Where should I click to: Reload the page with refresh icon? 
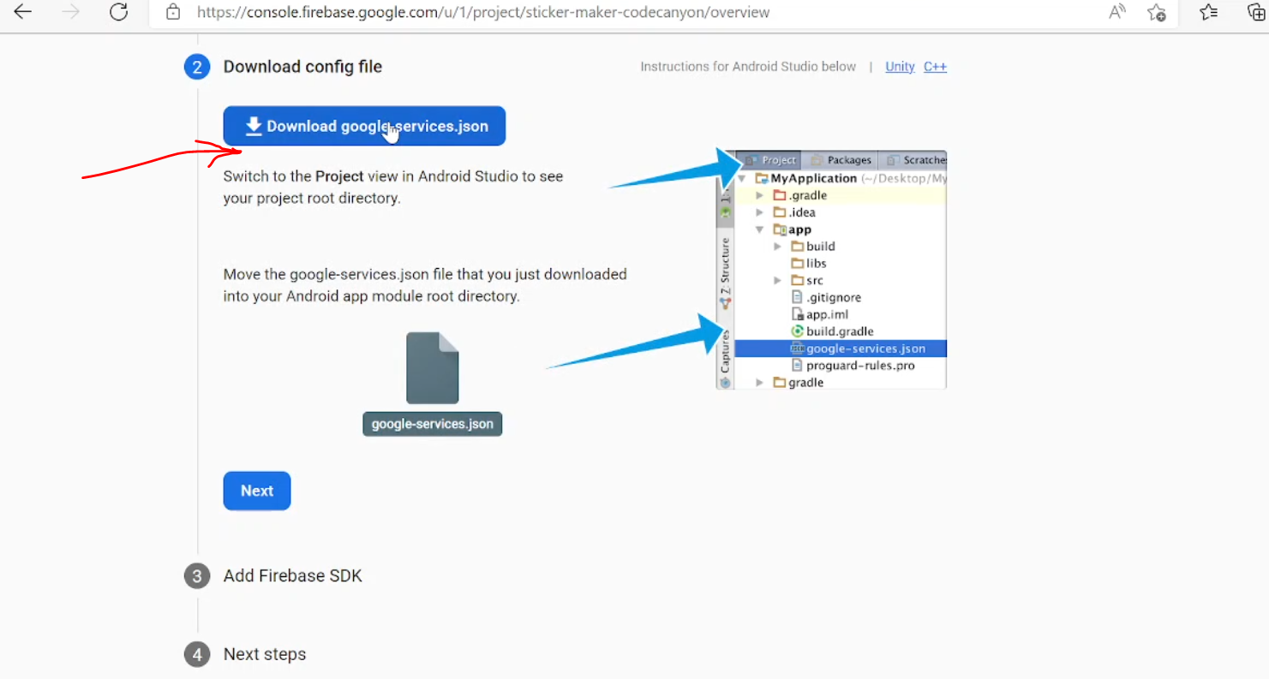click(x=119, y=12)
